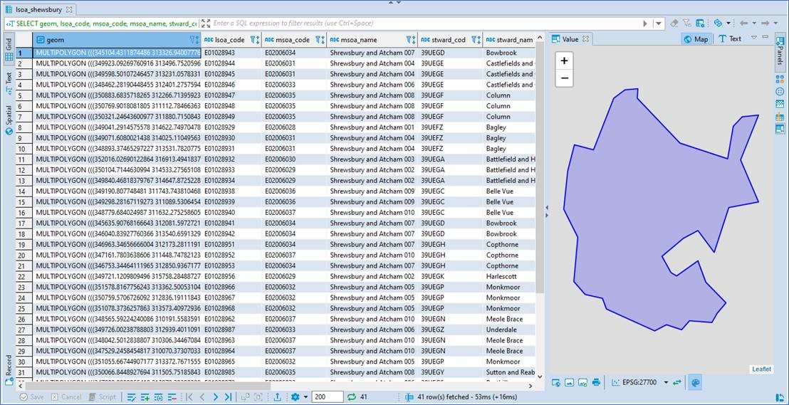This screenshot has width=789, height=405.
Task: Click the Underdale ward cell
Action: [510, 330]
